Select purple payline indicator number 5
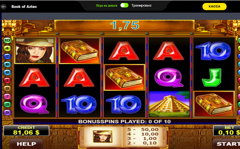Viewport: 240px width, 149px height. [7, 112]
